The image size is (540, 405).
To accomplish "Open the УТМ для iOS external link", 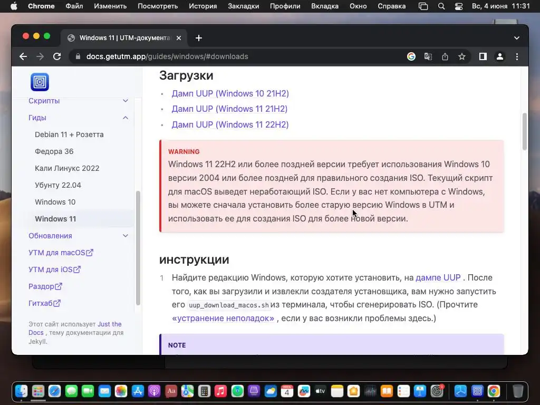I will tap(54, 269).
